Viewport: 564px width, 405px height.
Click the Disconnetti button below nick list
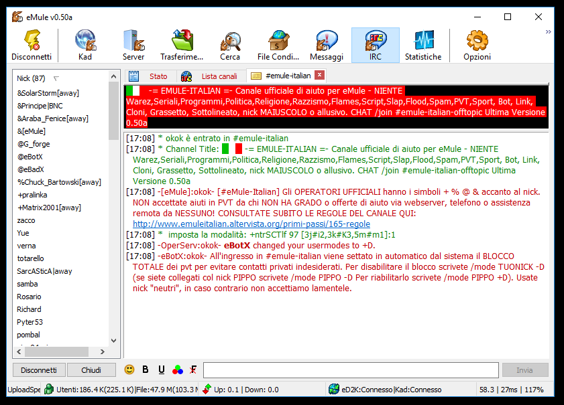[39, 370]
